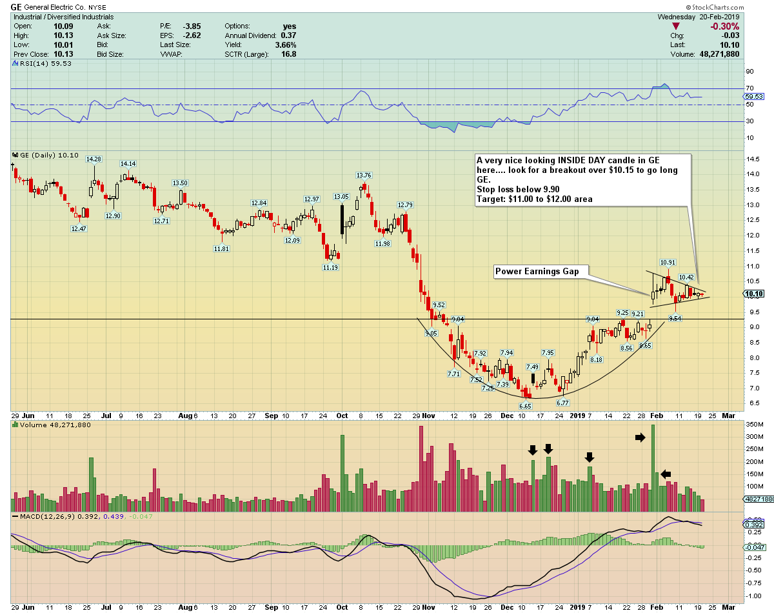Click the "RSI(14) 59.53" indicator label

click(42, 63)
